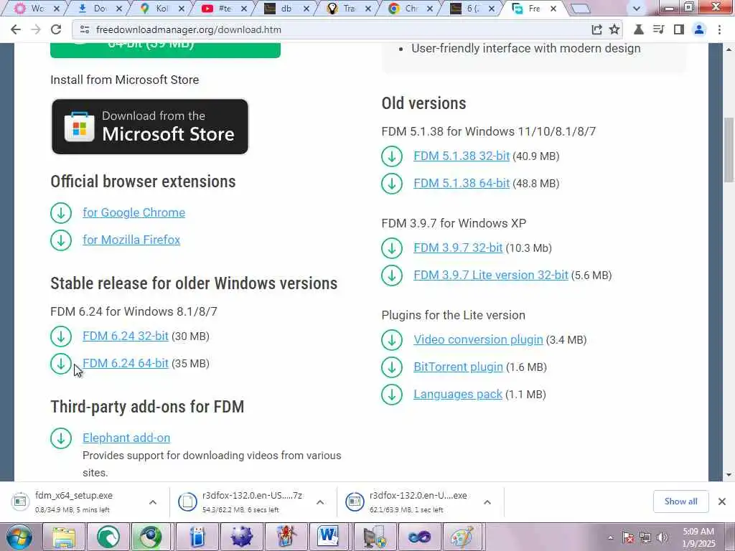The image size is (735, 551).
Task: Click fdm_x64_setup.exe file icon in downloads bar
Action: click(x=20, y=501)
